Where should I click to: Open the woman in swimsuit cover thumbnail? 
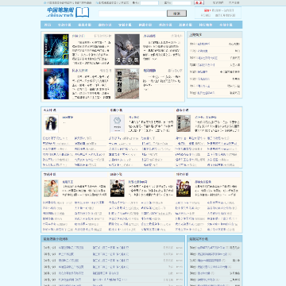(51, 188)
